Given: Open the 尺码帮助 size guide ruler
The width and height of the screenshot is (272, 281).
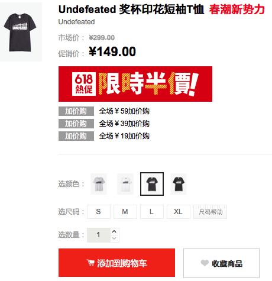Looking at the screenshot, I should point(210,212).
